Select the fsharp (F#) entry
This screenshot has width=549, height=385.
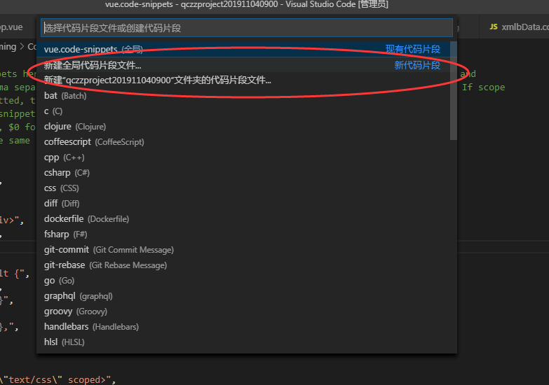click(243, 234)
